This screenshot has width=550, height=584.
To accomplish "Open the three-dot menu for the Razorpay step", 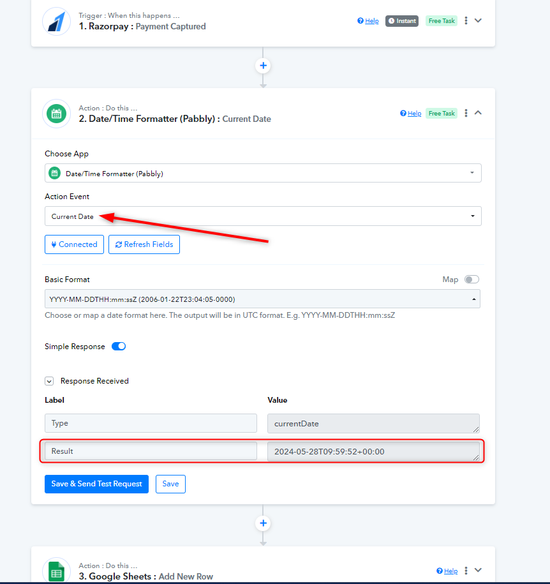I will coord(466,20).
